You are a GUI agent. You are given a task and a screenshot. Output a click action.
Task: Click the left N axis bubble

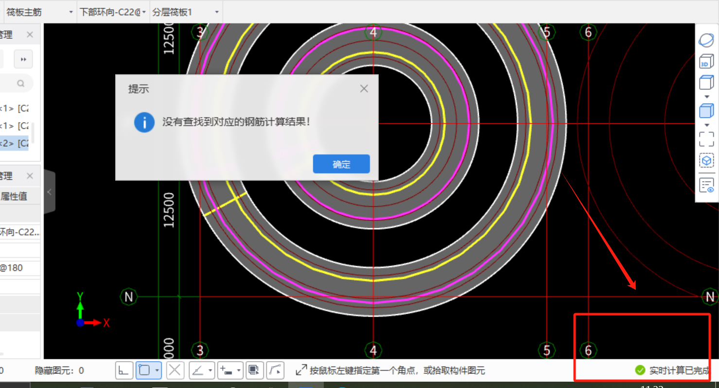128,297
